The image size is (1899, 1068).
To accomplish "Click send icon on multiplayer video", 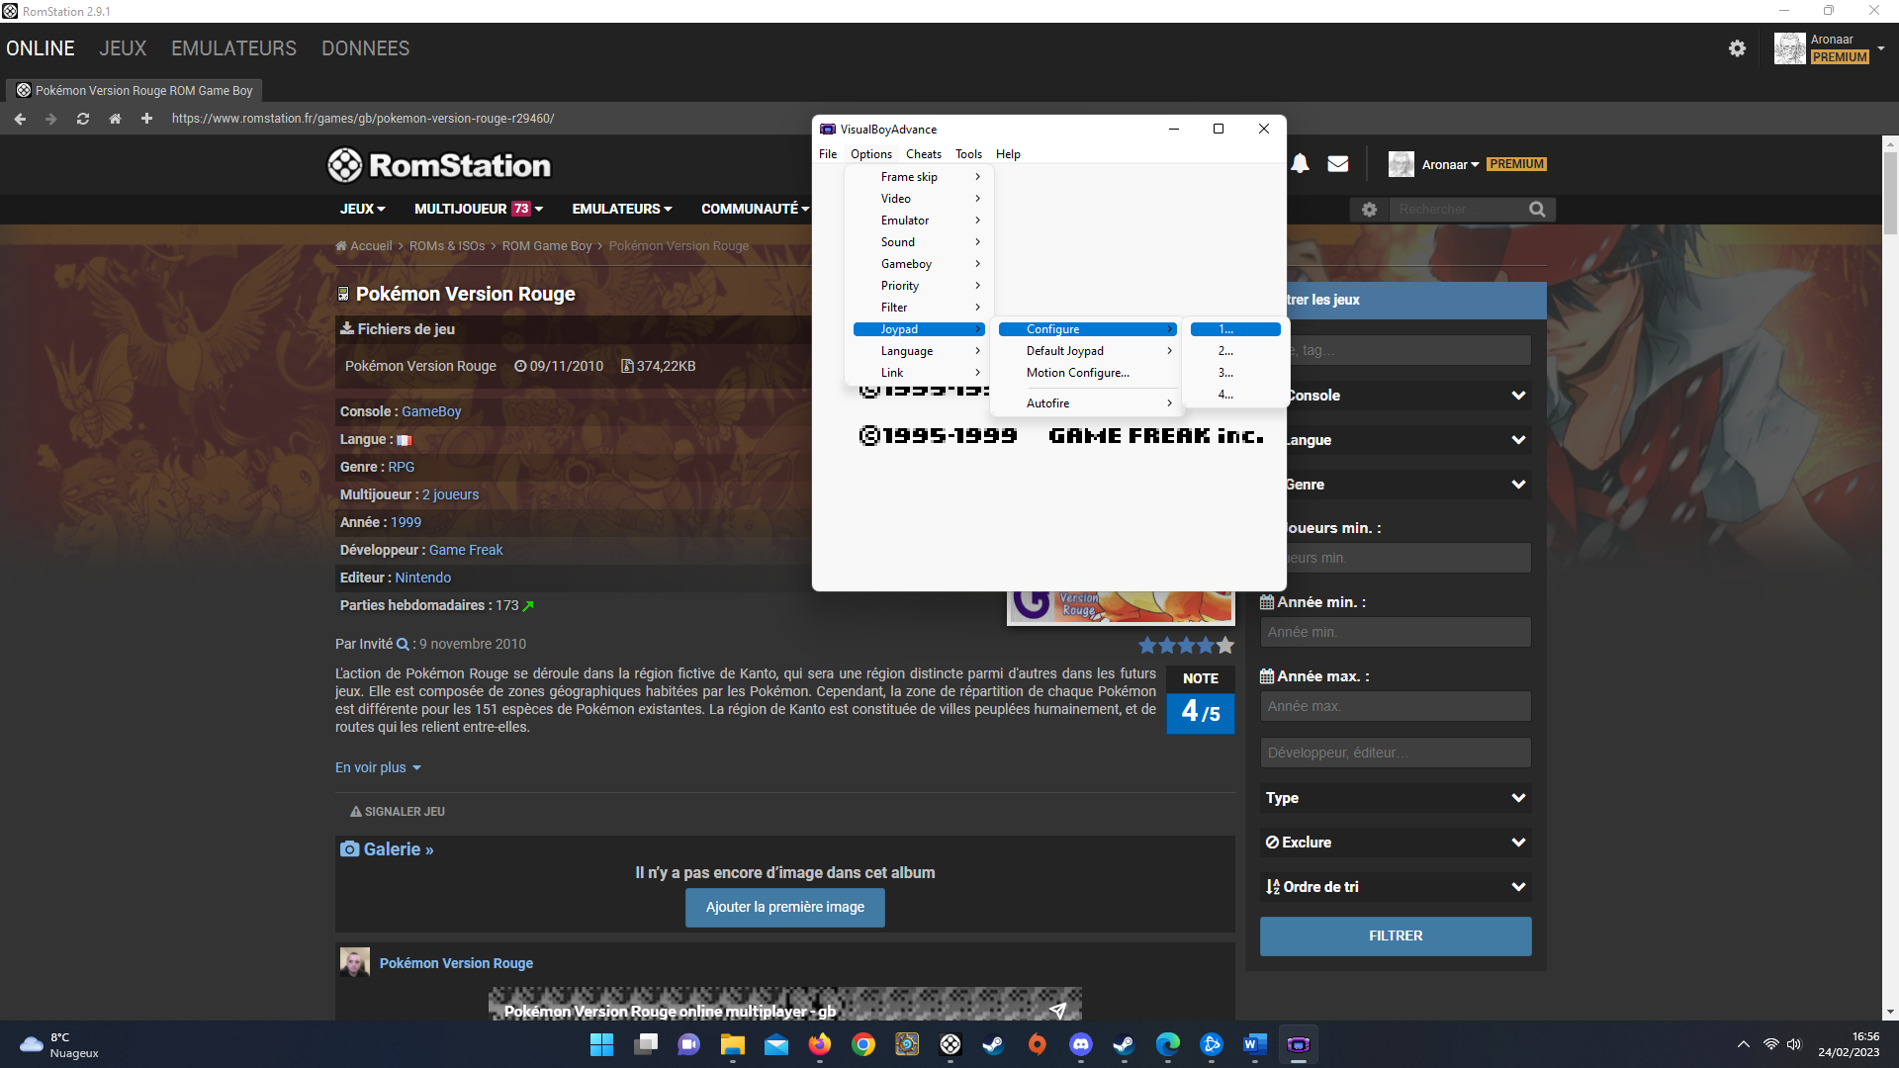I will pyautogui.click(x=1057, y=1010).
